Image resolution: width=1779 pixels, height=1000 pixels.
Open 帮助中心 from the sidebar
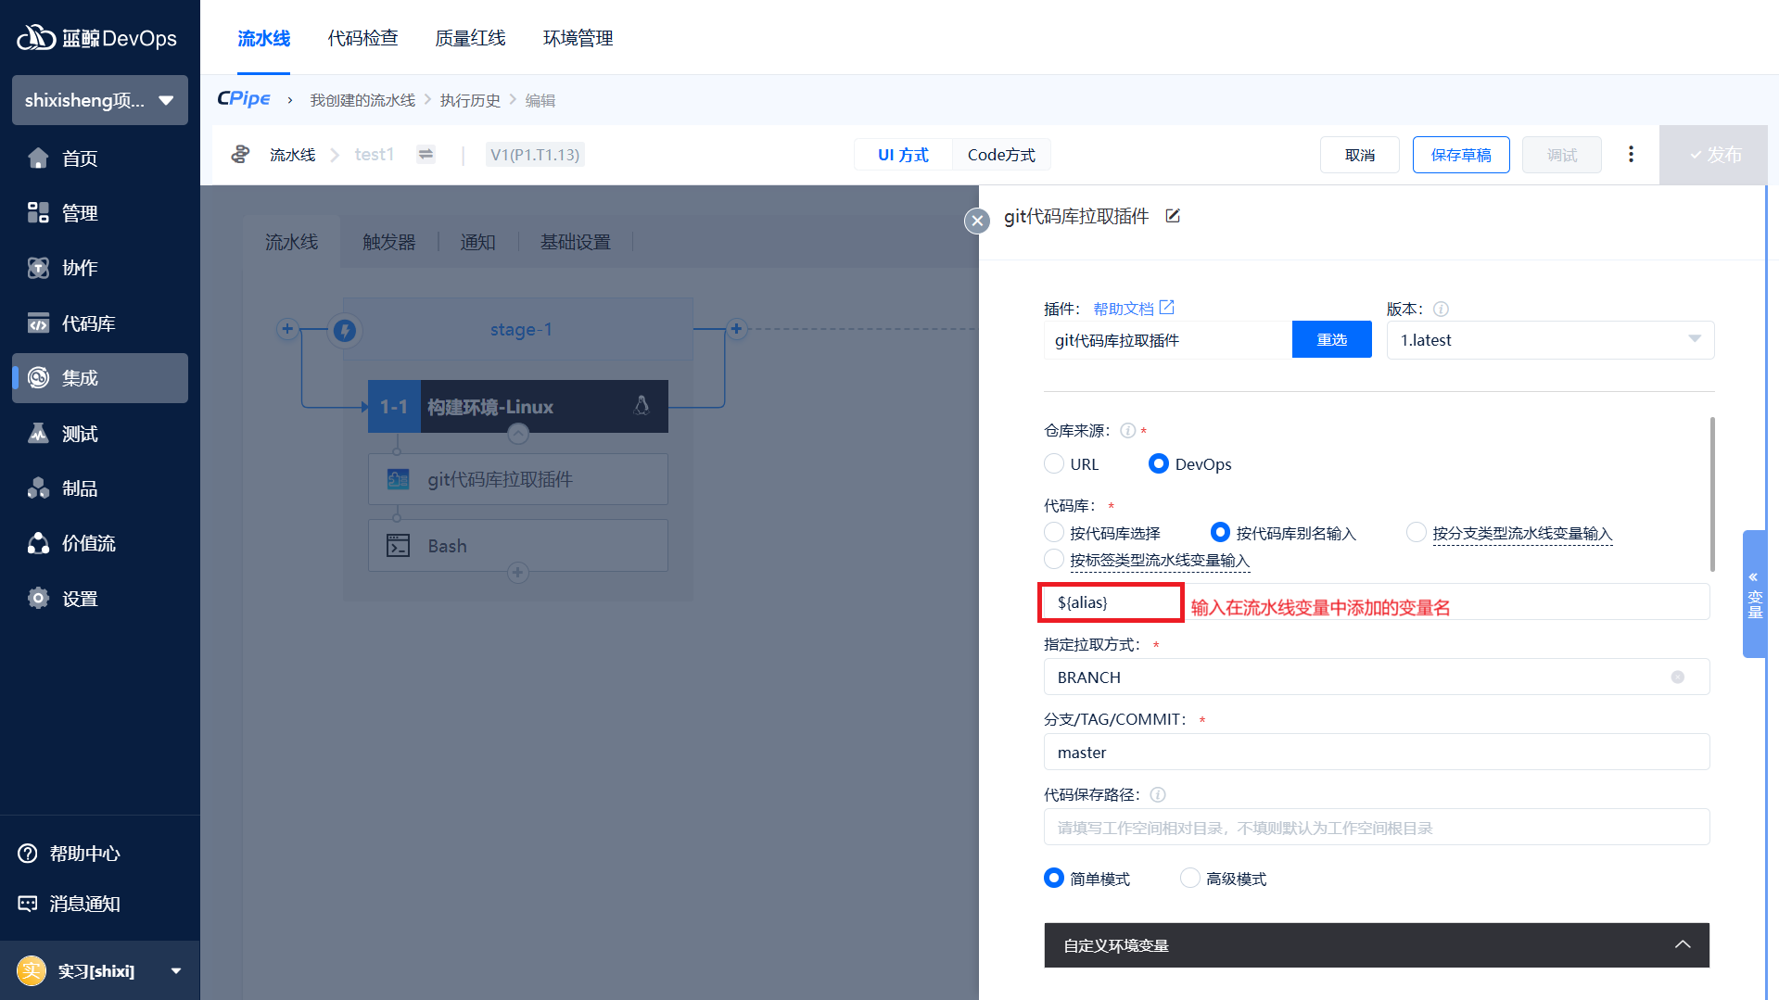point(83,854)
